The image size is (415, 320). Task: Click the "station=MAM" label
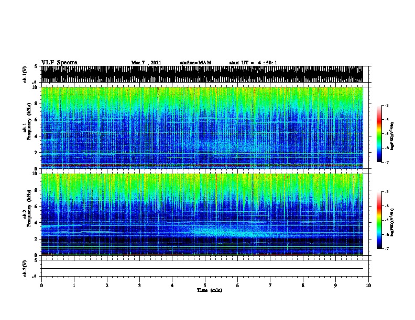[195, 63]
